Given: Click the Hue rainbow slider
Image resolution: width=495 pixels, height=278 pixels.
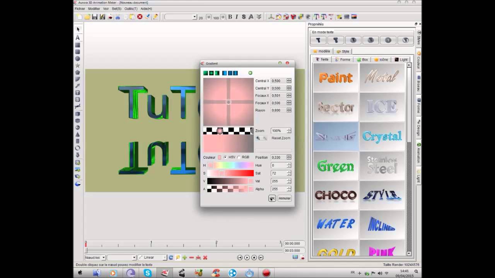Looking at the screenshot, I should point(230,165).
